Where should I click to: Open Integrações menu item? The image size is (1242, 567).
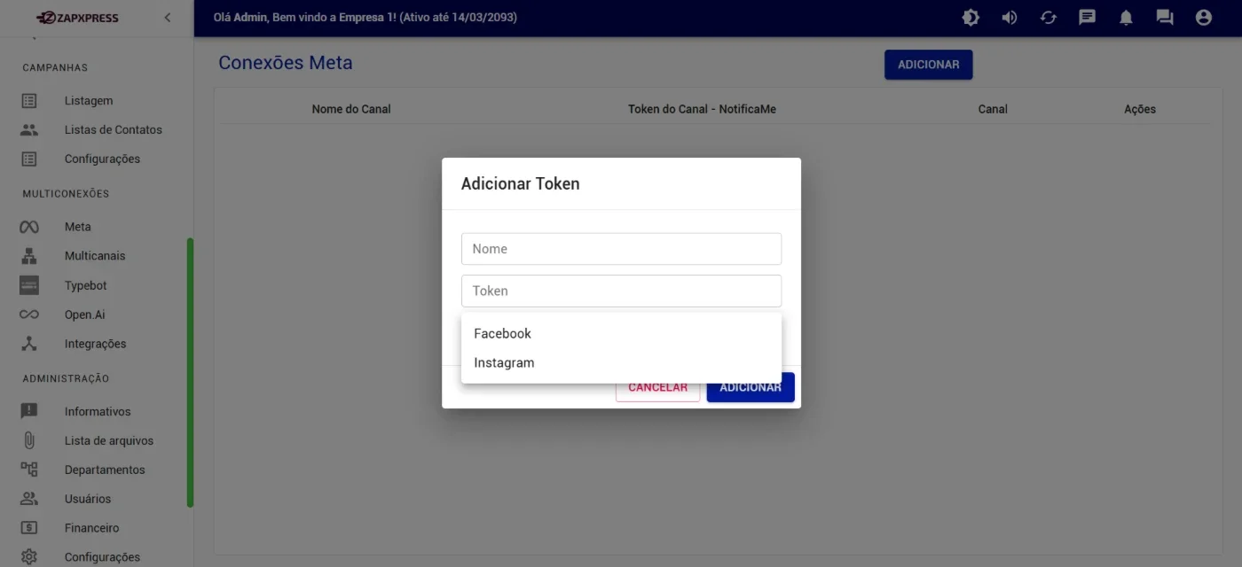pyautogui.click(x=96, y=344)
